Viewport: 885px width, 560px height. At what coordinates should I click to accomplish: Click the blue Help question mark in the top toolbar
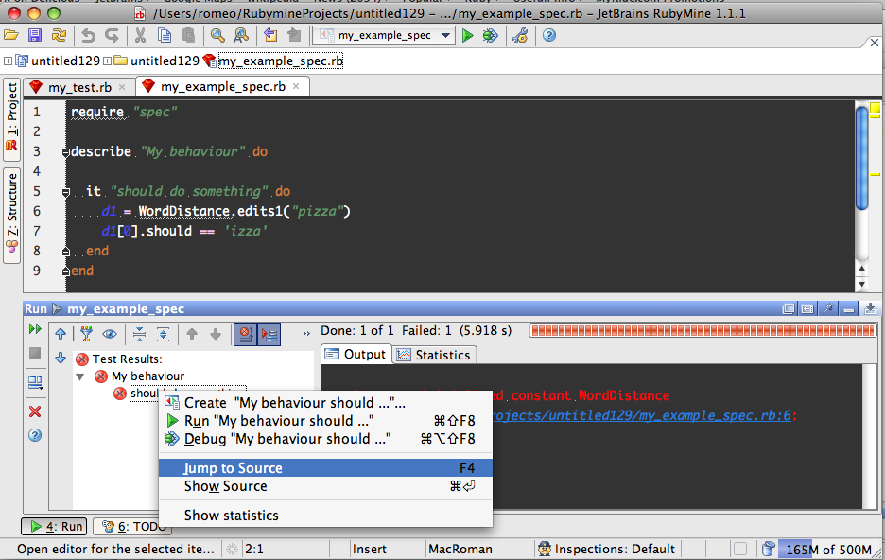548,36
